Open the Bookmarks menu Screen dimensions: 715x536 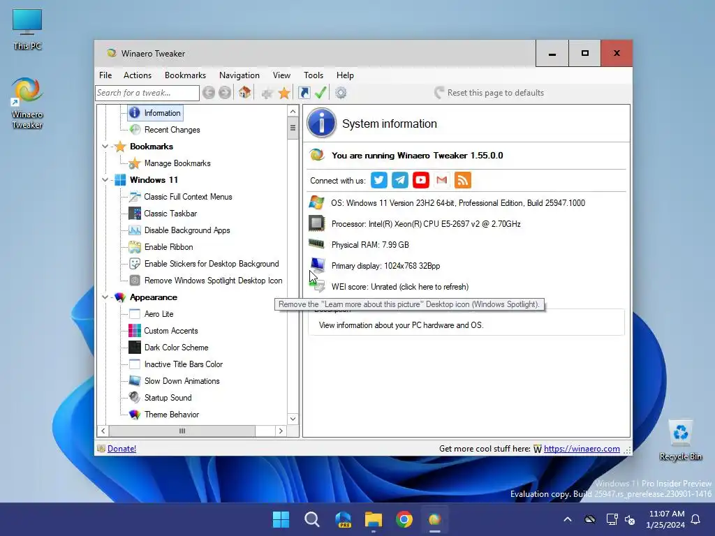click(185, 75)
